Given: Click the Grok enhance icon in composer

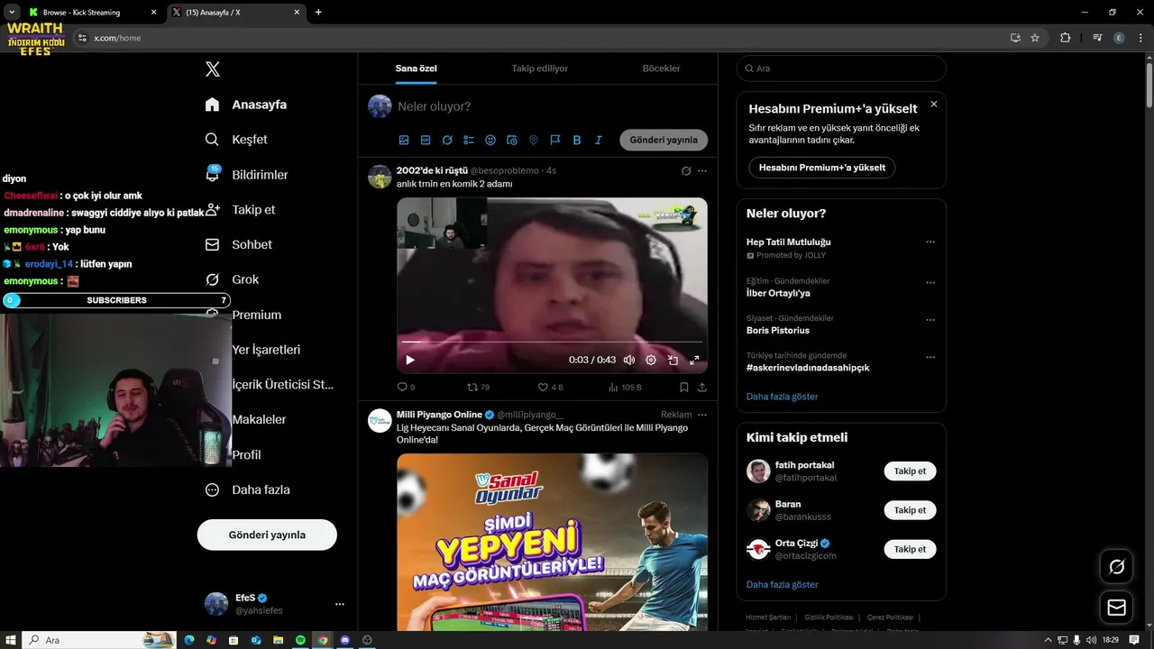Looking at the screenshot, I should [x=447, y=141].
